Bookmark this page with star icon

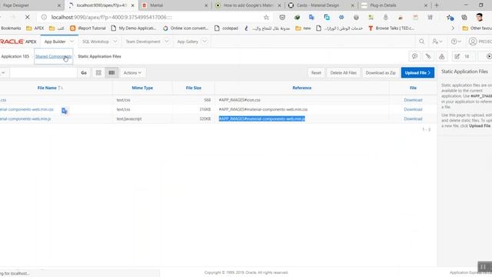(266, 17)
